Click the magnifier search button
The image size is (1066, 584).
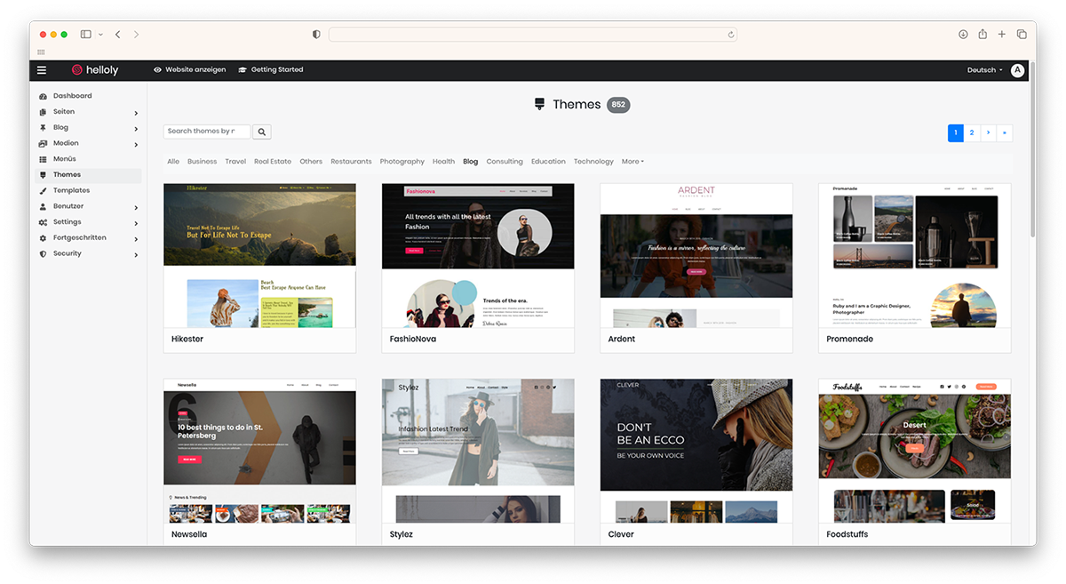point(262,132)
